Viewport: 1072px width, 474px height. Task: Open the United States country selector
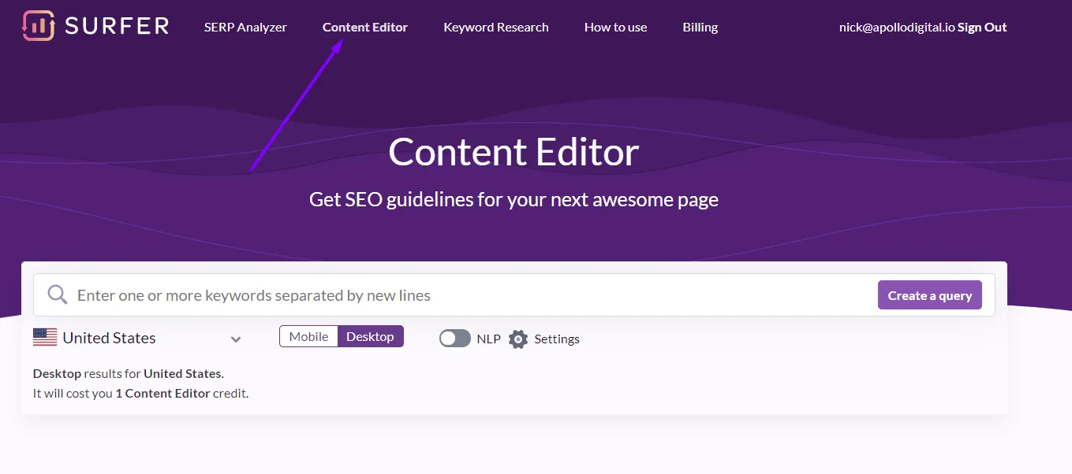(137, 338)
